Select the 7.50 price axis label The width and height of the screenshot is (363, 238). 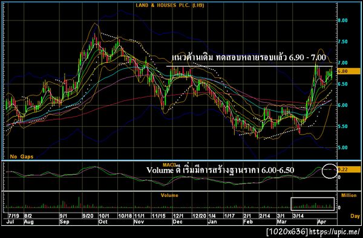click(x=342, y=42)
